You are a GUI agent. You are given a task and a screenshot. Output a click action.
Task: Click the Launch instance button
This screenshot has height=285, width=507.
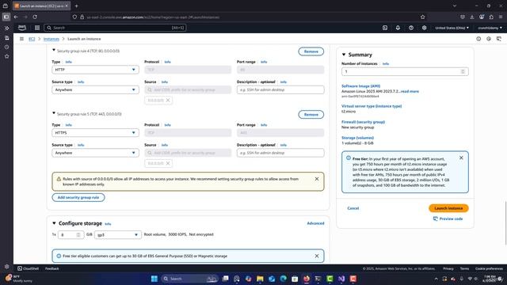448,208
